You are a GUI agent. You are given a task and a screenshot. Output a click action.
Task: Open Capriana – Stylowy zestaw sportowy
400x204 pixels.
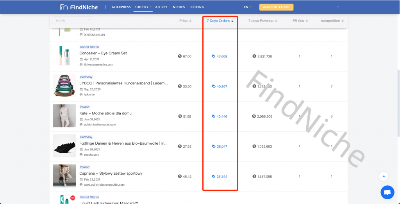click(111, 174)
